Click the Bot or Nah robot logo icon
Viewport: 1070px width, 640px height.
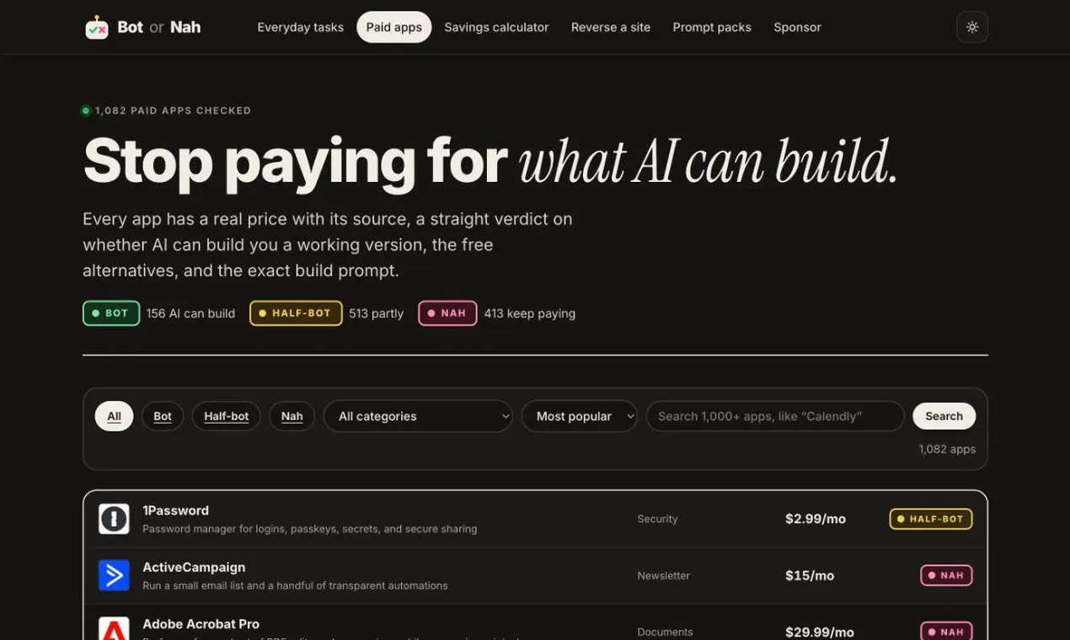[97, 28]
